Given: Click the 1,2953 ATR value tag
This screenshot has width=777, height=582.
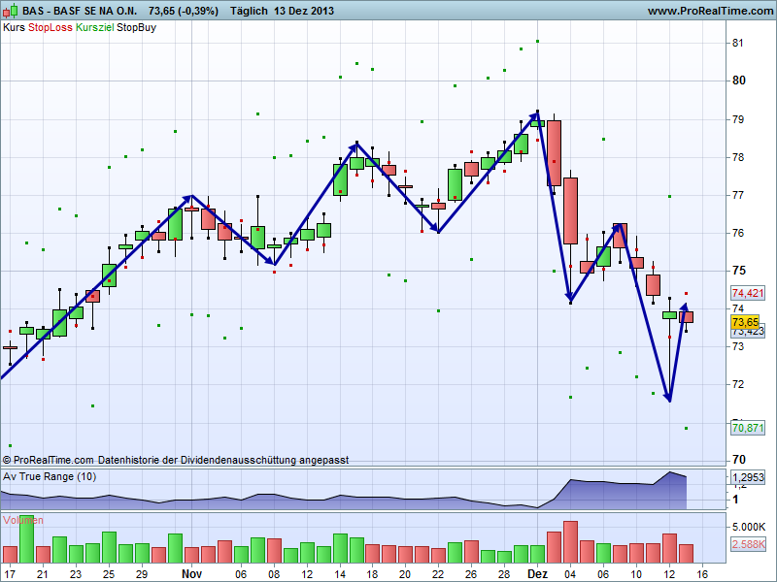Looking at the screenshot, I should tap(748, 477).
